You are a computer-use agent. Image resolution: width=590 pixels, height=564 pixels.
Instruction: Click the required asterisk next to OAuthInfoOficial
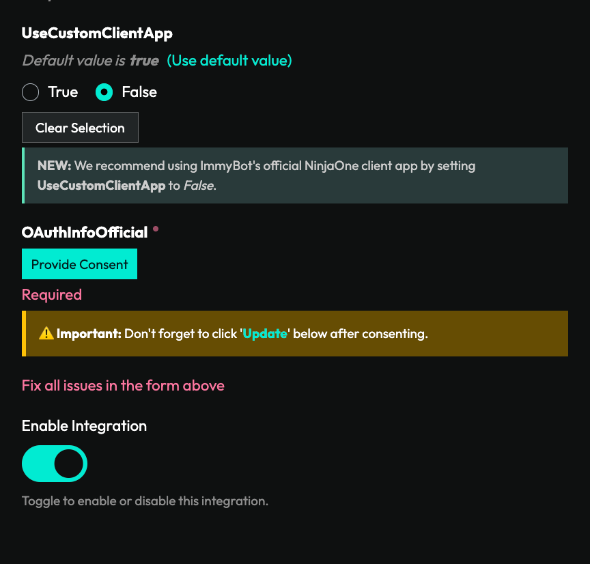[155, 228]
